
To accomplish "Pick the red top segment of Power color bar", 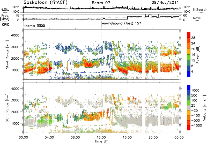I will (189, 35).
